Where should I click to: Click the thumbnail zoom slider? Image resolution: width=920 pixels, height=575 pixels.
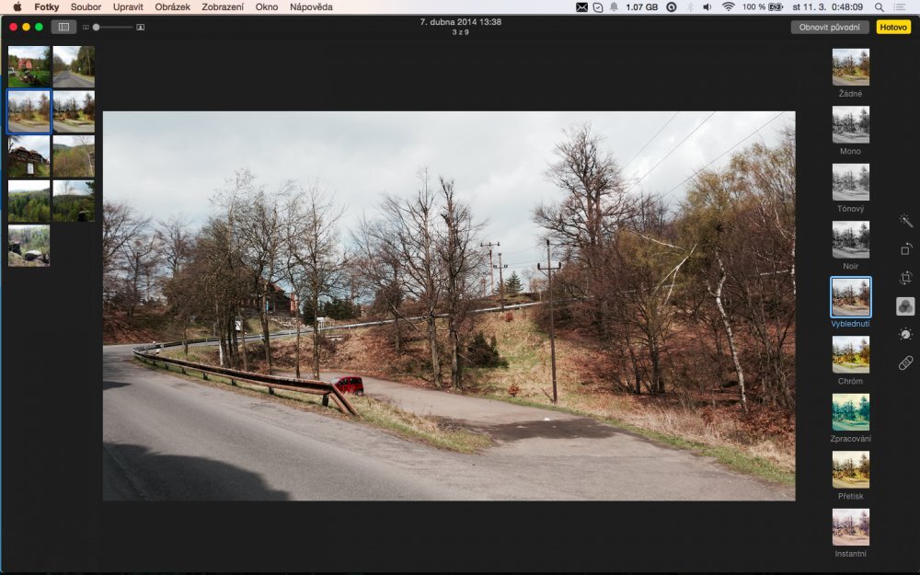point(114,28)
